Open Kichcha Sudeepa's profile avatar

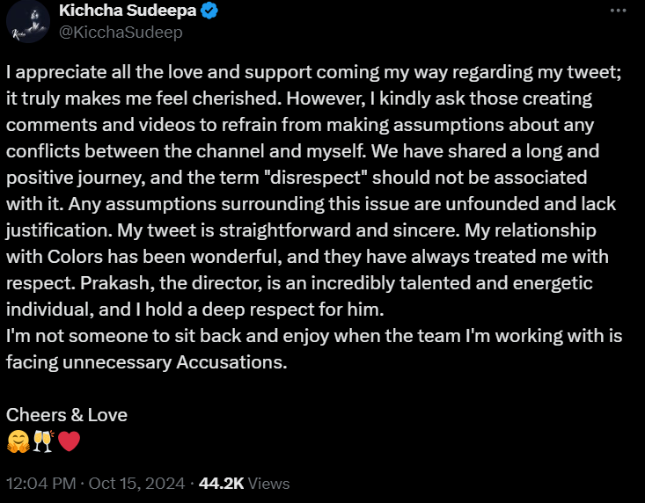pos(28,21)
